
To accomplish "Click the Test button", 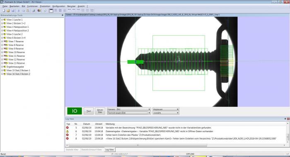I will pyautogui.click(x=89, y=111).
